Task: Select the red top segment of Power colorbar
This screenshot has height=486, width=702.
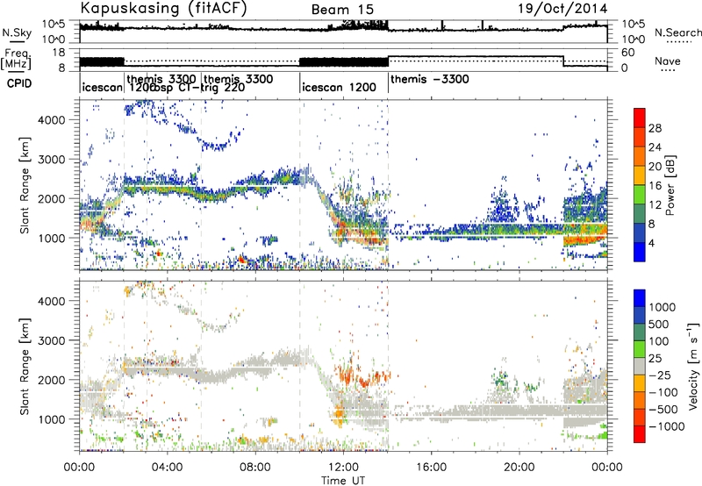Action: [640, 118]
